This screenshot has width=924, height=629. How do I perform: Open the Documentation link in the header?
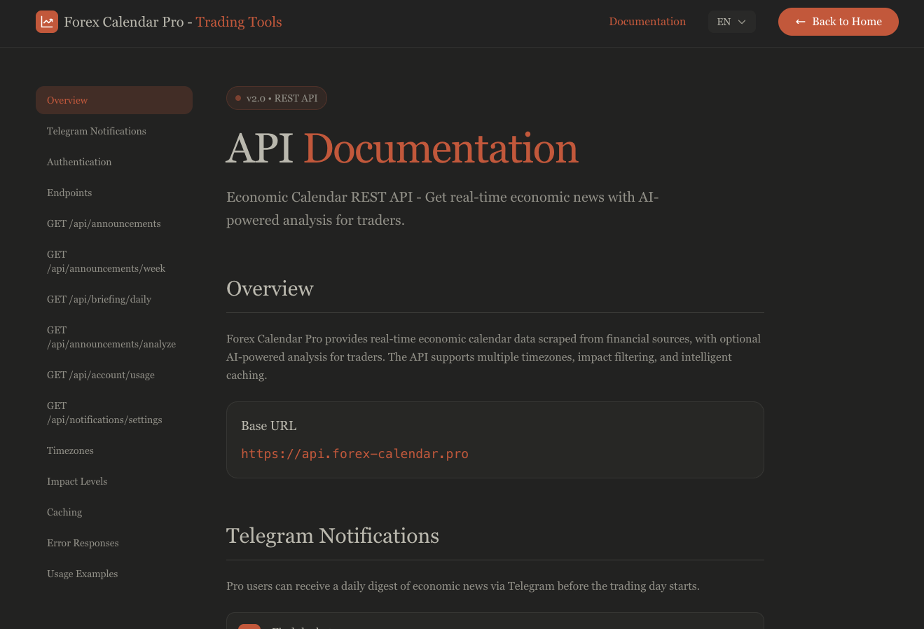pos(647,22)
